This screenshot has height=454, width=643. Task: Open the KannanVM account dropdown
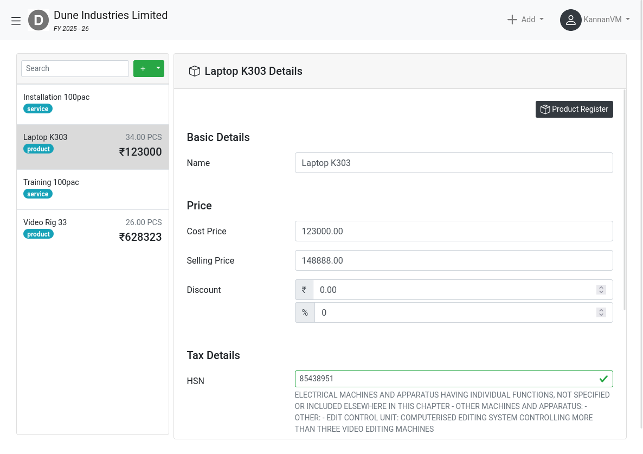coord(606,20)
